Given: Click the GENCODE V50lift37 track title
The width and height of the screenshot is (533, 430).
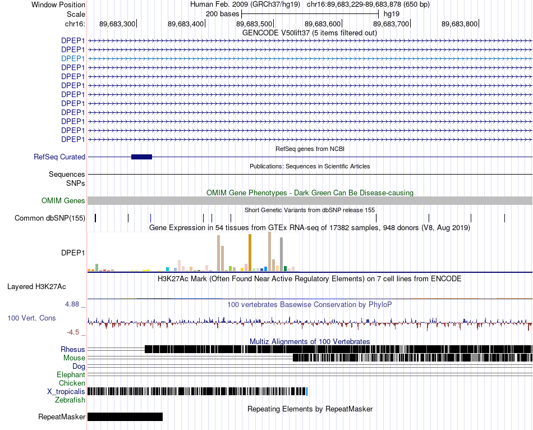Looking at the screenshot, I should (309, 33).
